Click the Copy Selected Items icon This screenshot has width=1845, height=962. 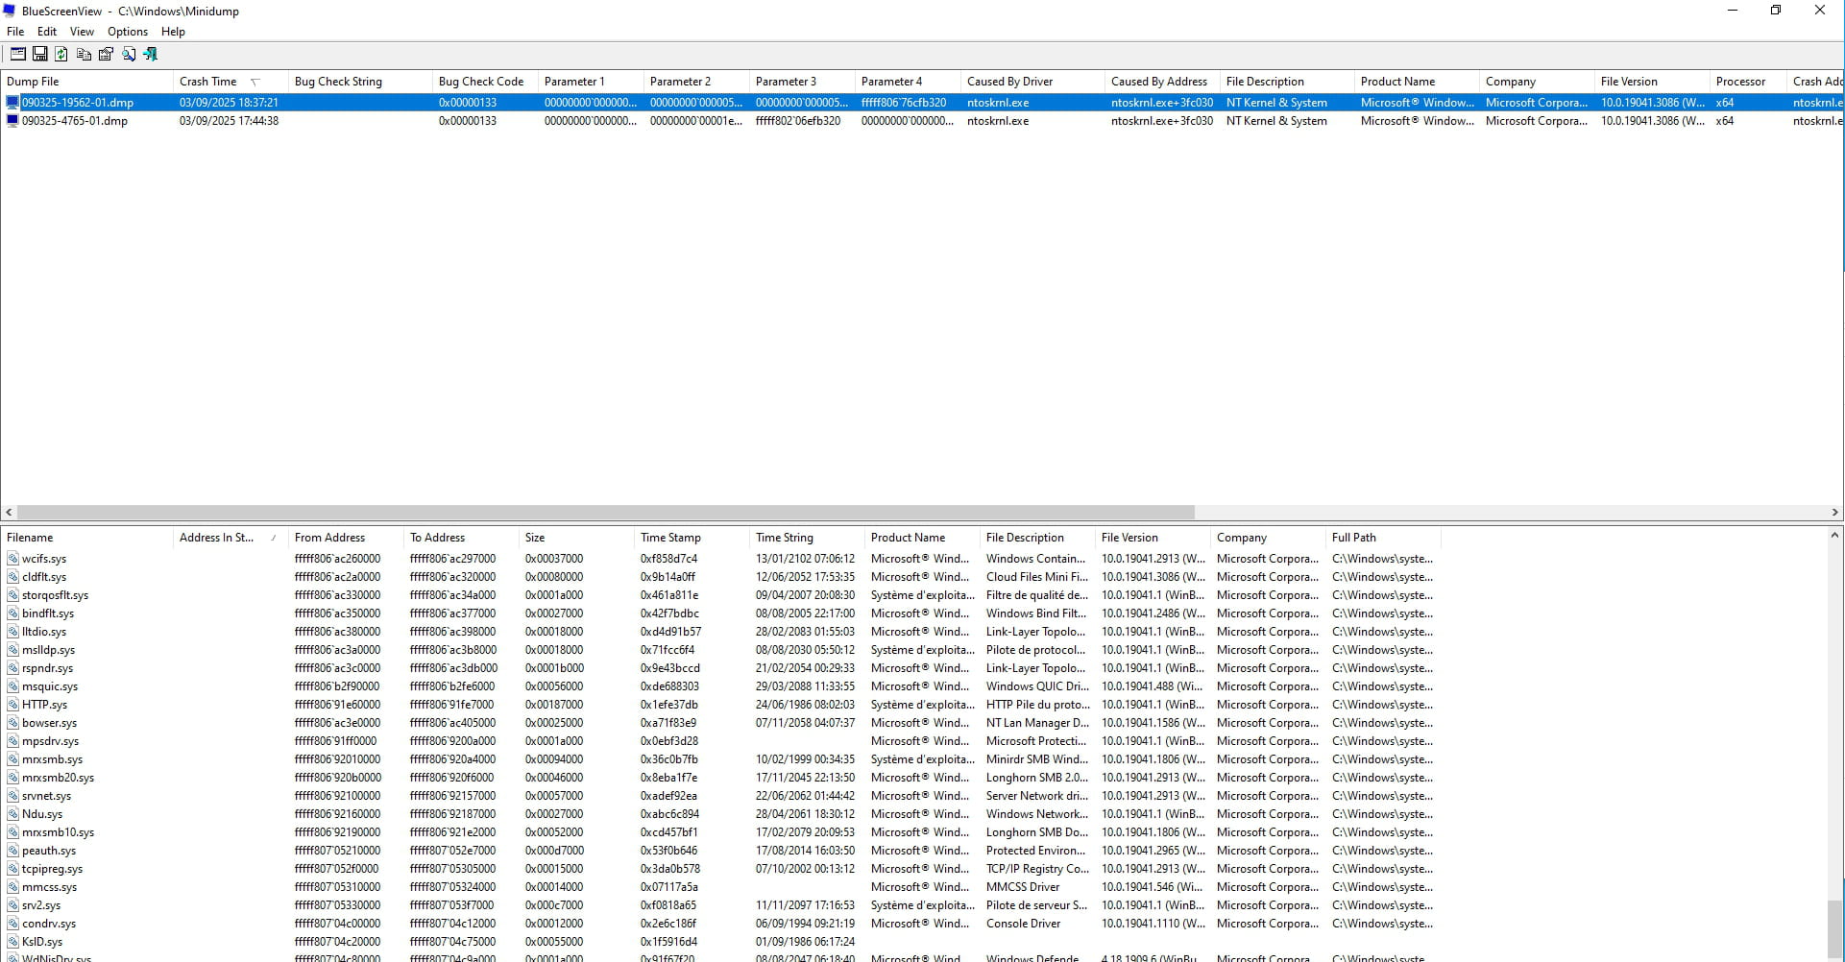84,54
